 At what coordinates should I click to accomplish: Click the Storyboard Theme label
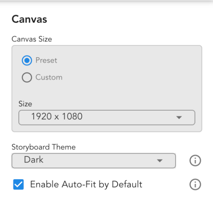(43, 147)
